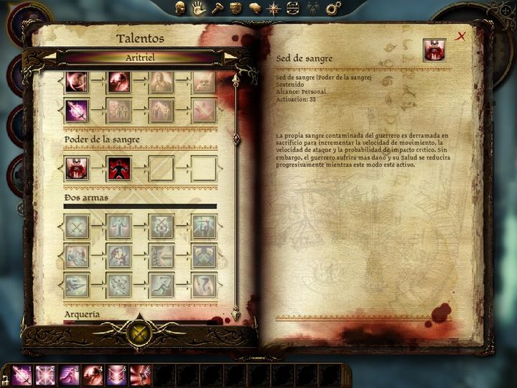Select first Dos armas talent crossed swords

(x=77, y=226)
